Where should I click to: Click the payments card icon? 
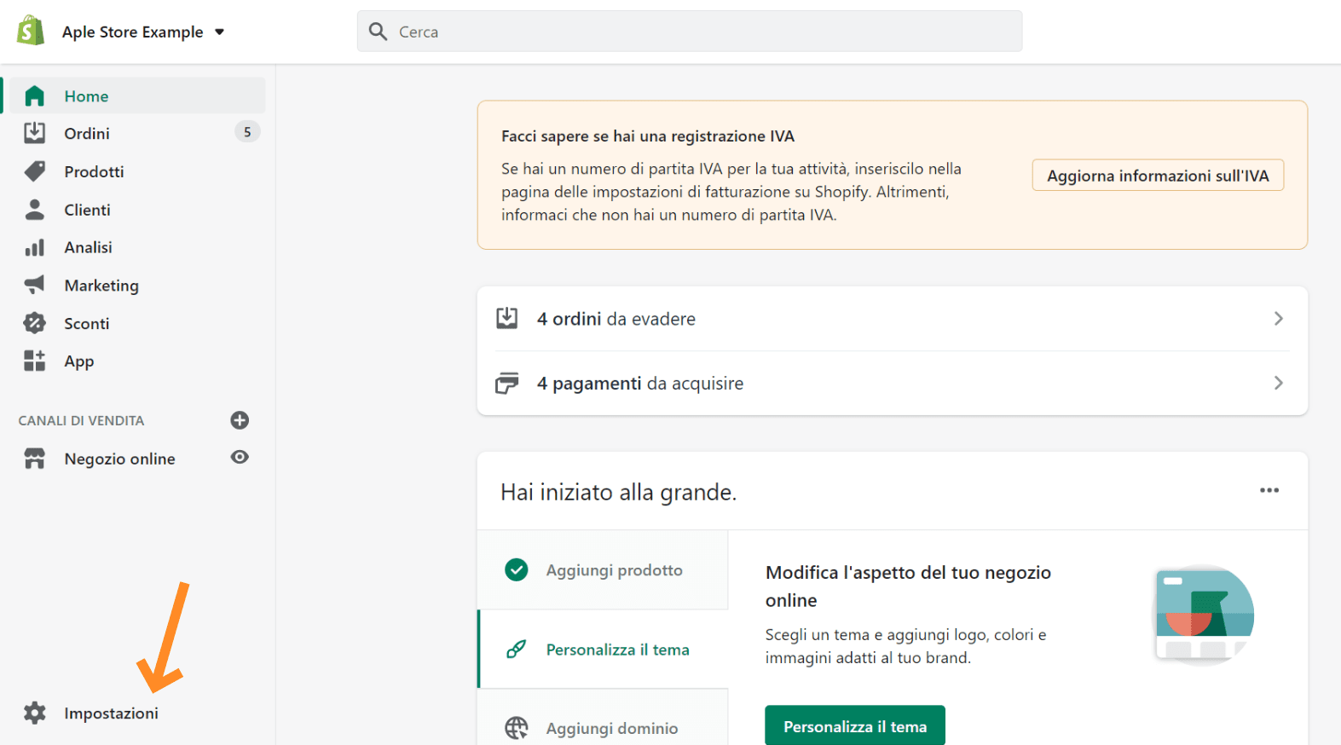point(507,384)
